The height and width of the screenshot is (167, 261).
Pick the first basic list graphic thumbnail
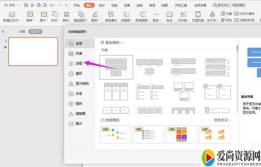(116, 67)
